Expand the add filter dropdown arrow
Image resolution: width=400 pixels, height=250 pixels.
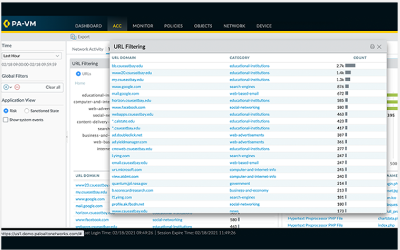point(11,87)
